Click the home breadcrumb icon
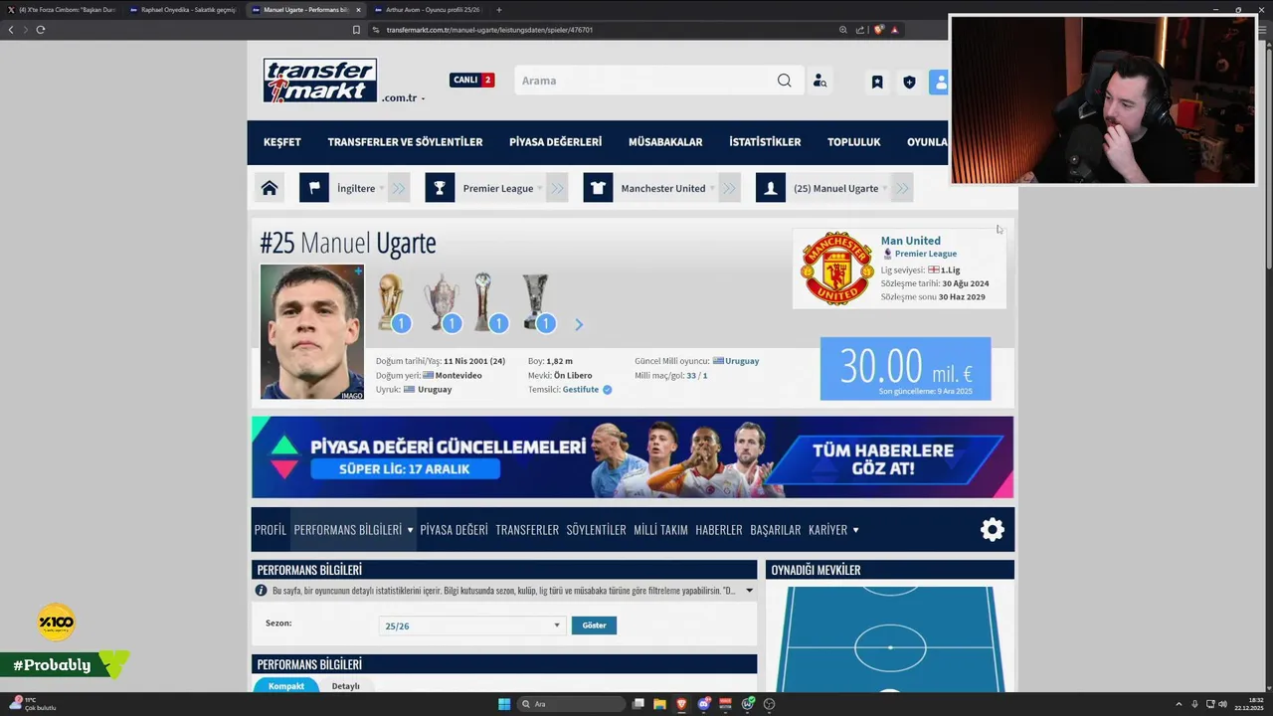This screenshot has height=716, width=1273. (270, 188)
